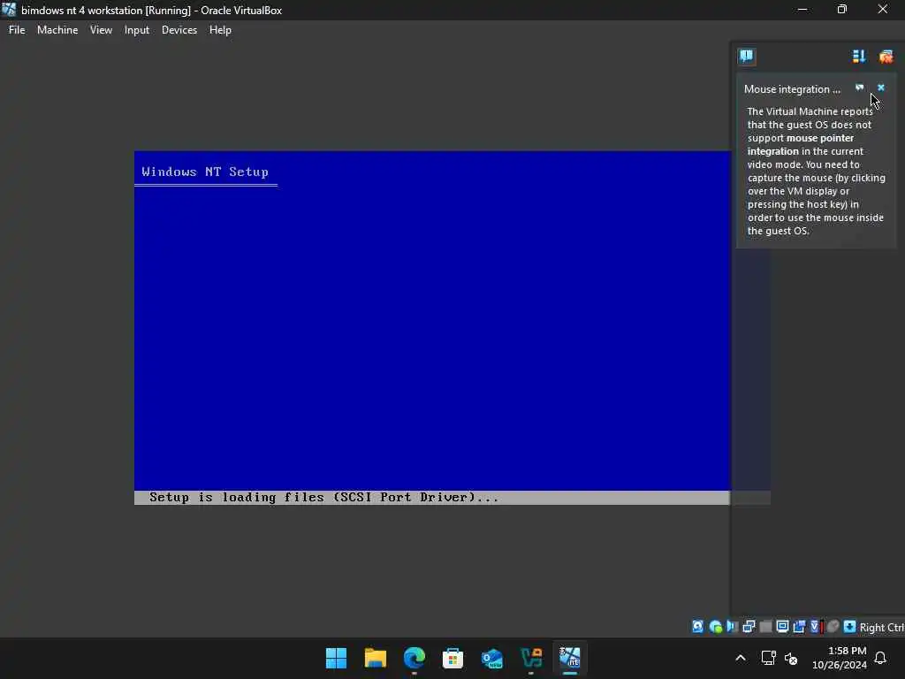Click the keyboard capture arrow status icon
The width and height of the screenshot is (905, 679).
click(x=849, y=627)
